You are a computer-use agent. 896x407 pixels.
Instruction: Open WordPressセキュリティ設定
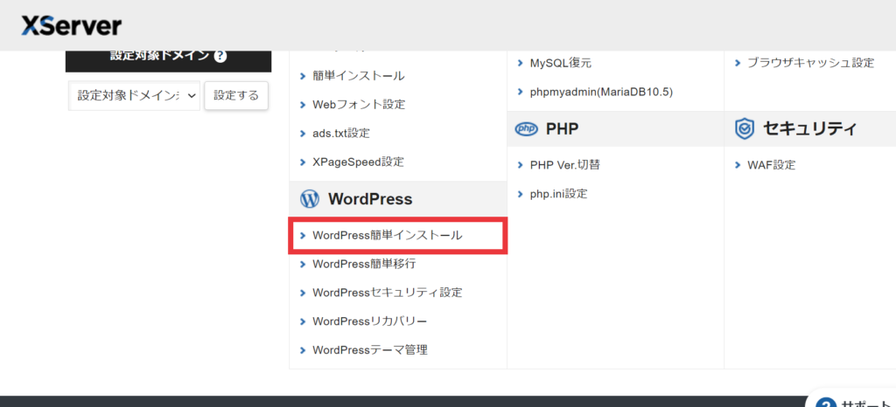coord(388,293)
